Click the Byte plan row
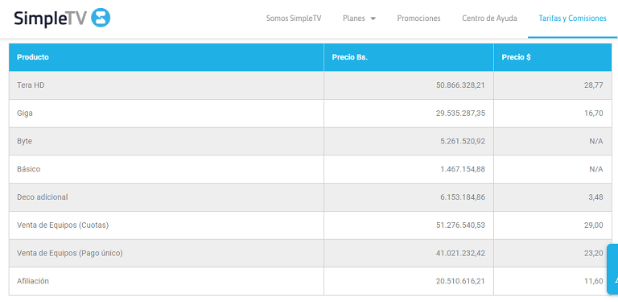Viewport: 618px width, 302px height. 310,141
